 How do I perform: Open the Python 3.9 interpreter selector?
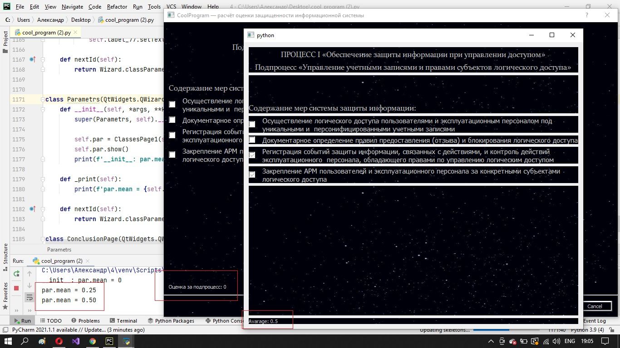[x=588, y=330]
